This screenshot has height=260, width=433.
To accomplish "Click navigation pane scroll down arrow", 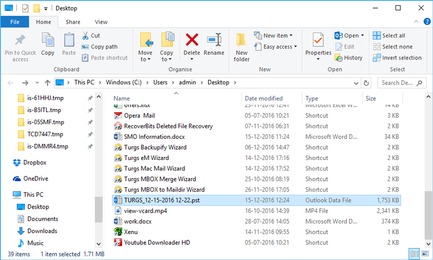I will (x=99, y=244).
